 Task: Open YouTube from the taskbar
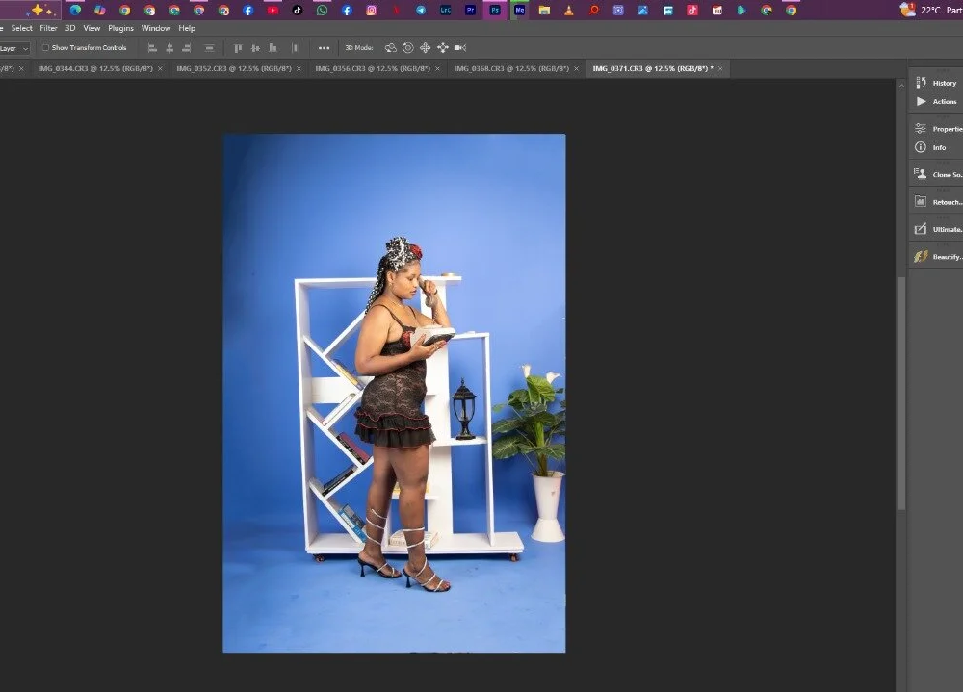coord(273,10)
